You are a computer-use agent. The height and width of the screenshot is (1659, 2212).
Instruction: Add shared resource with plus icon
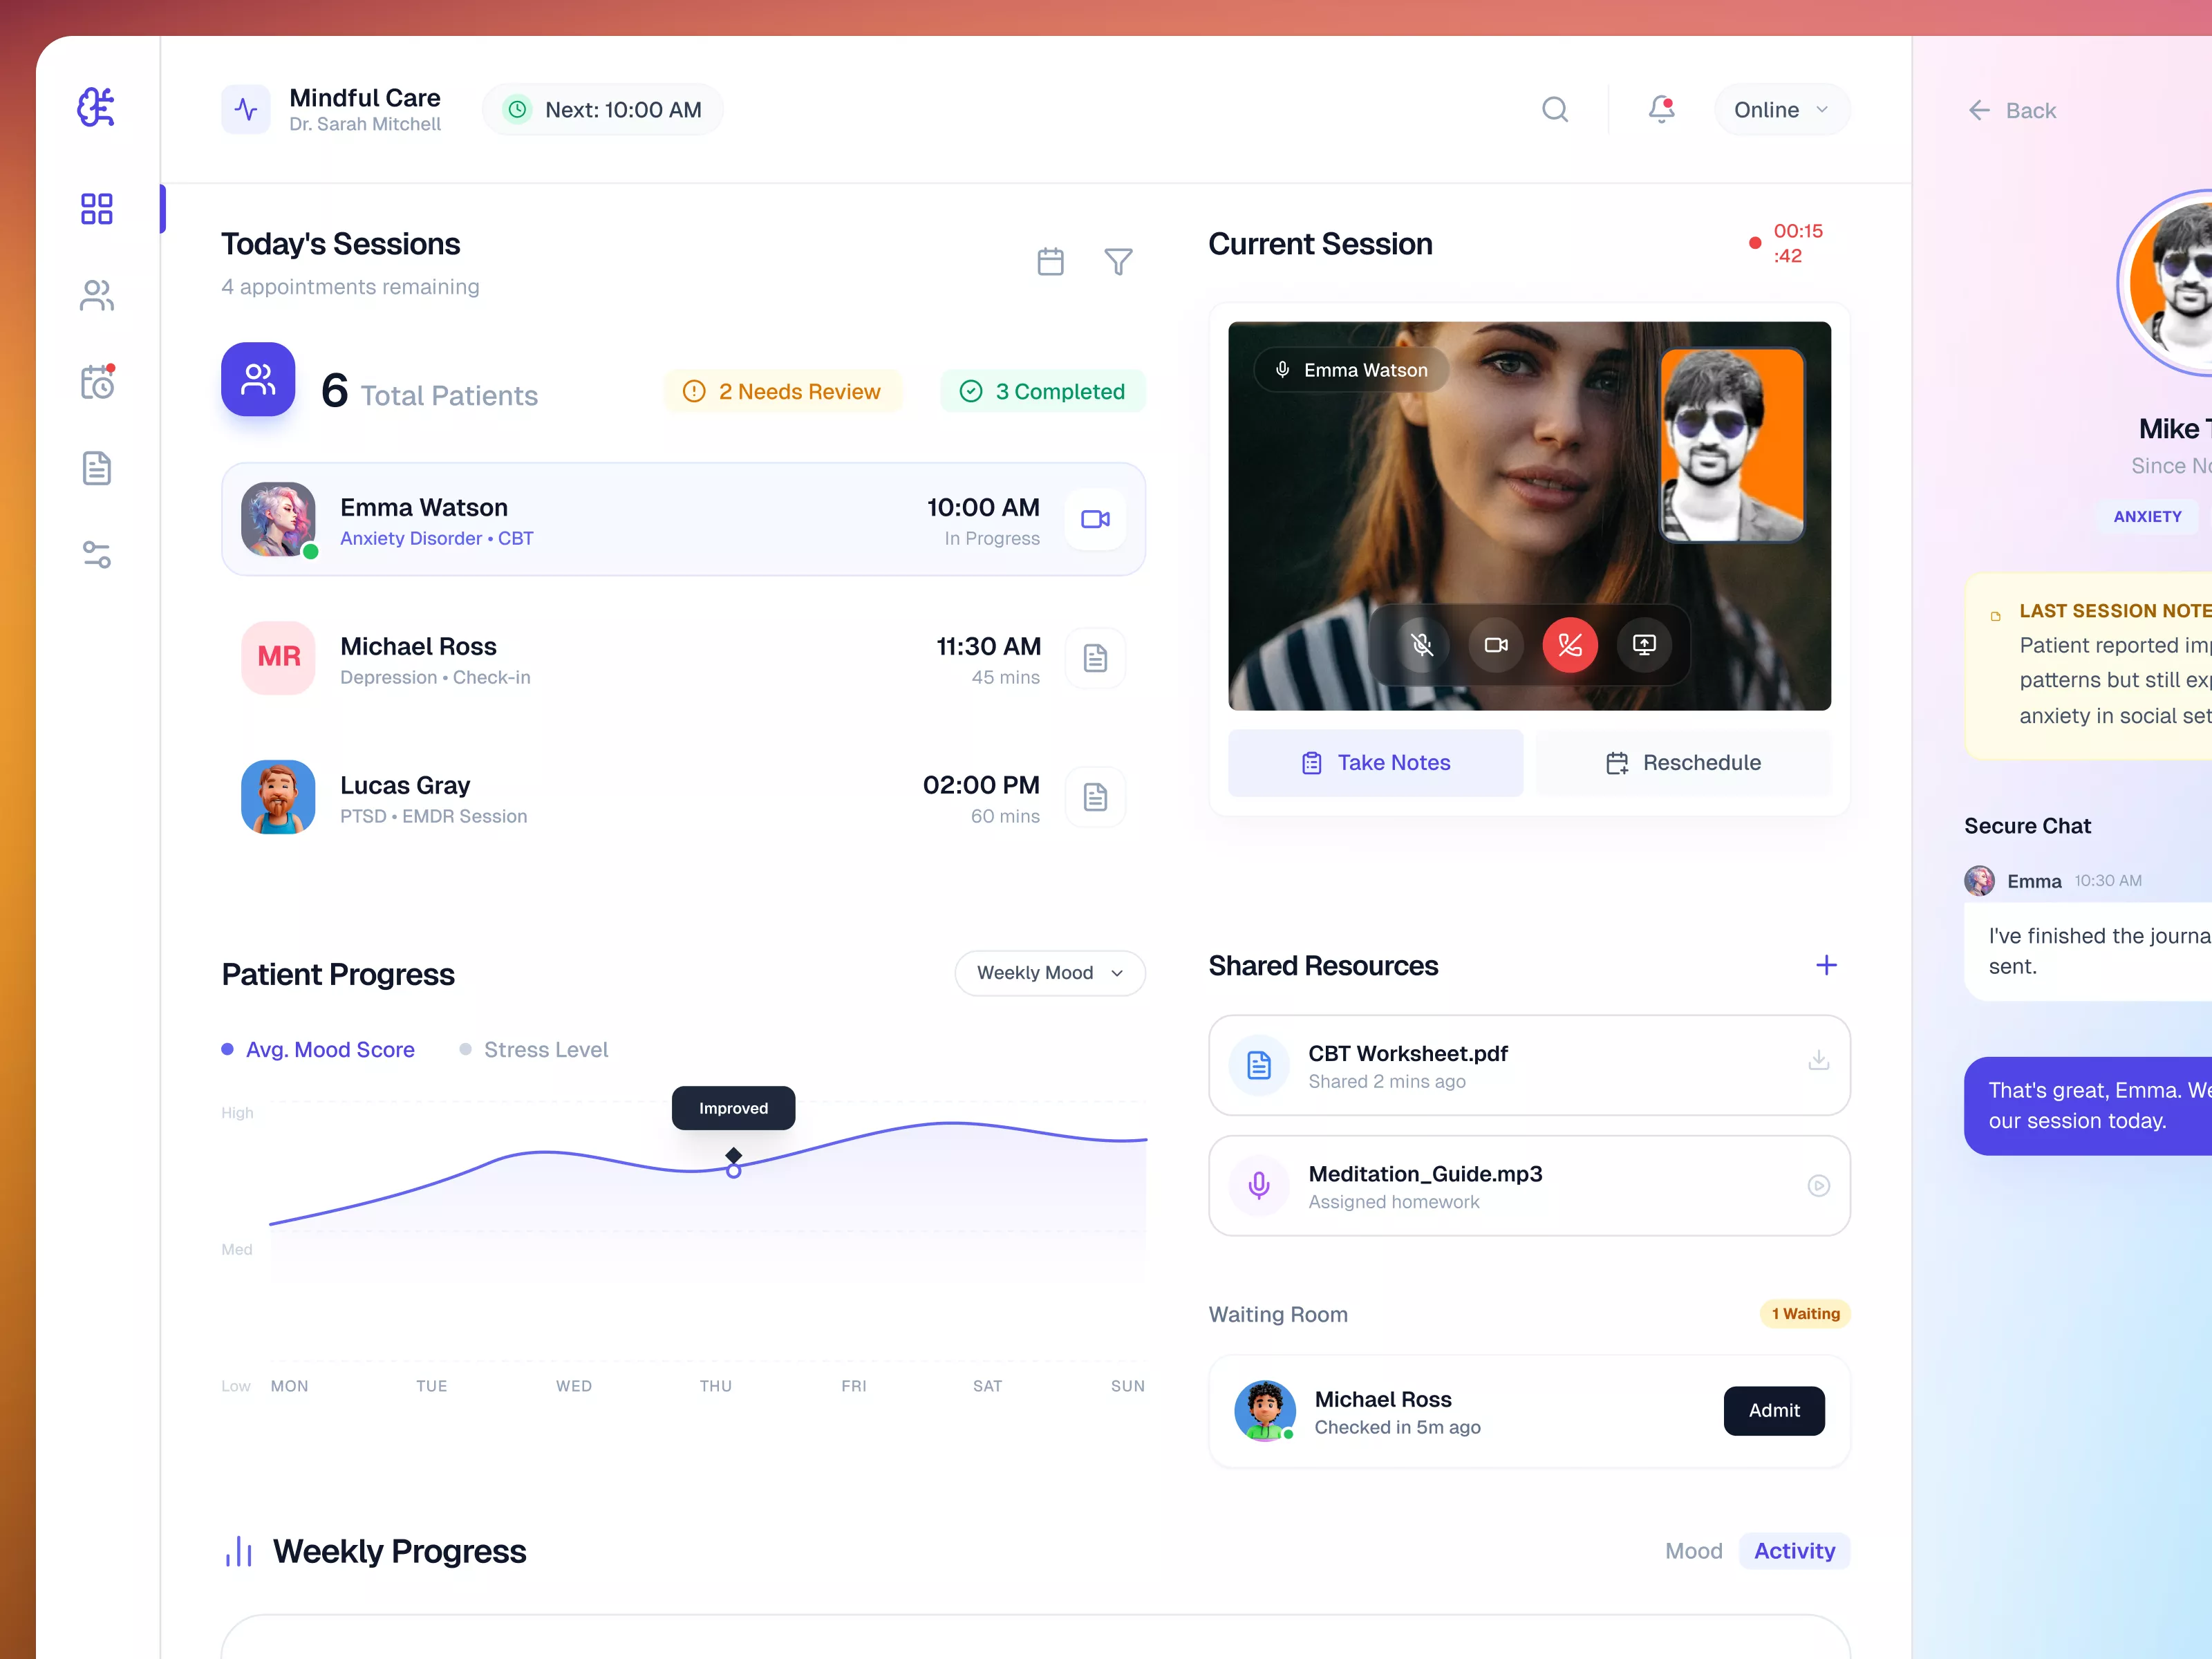pos(1826,965)
